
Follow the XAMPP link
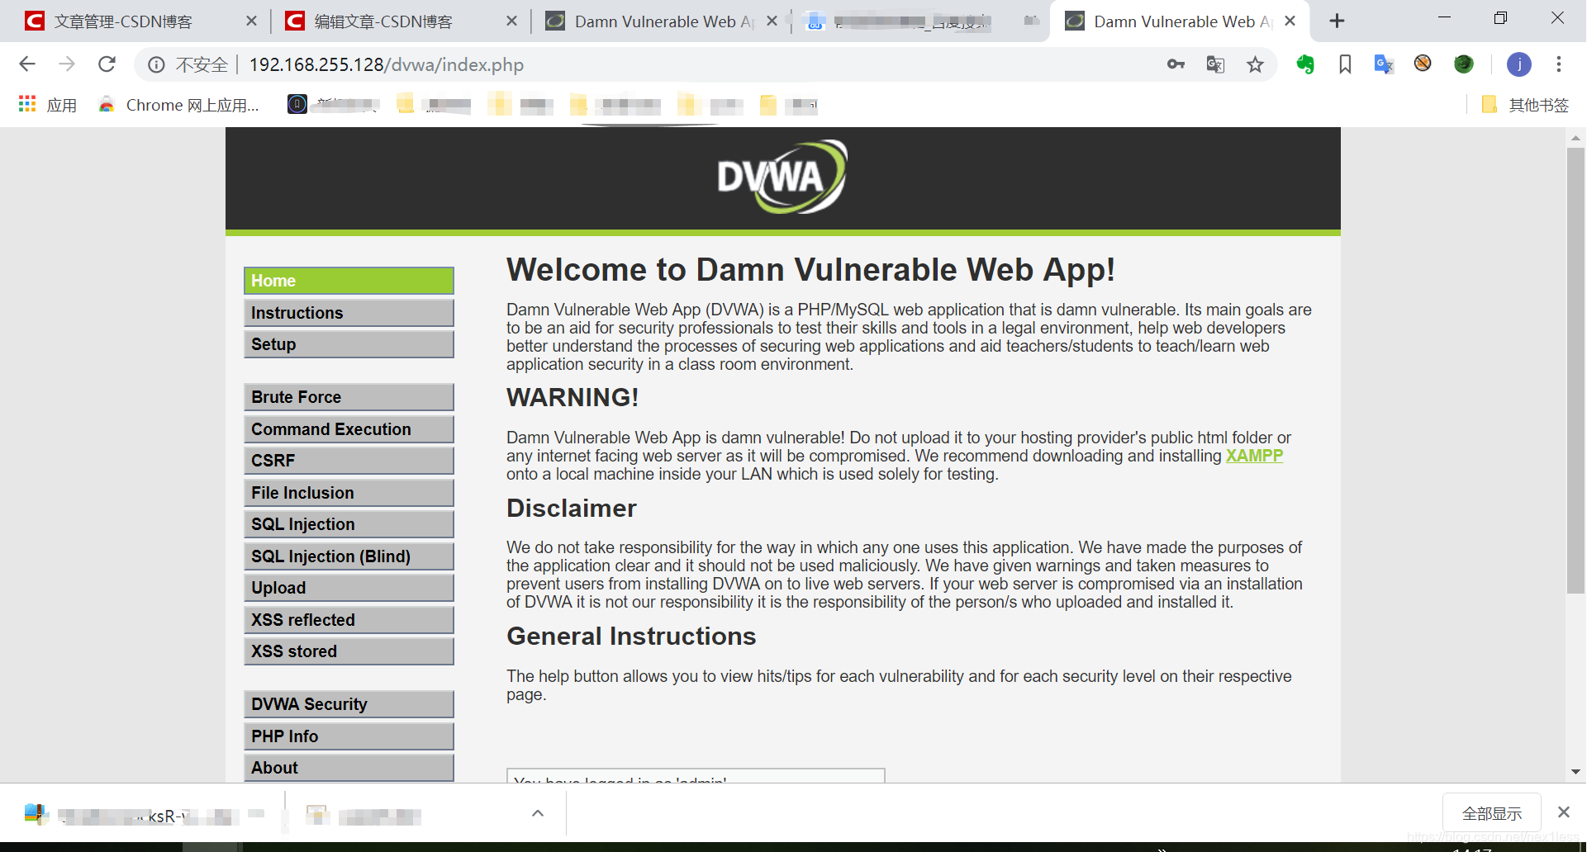click(1254, 456)
